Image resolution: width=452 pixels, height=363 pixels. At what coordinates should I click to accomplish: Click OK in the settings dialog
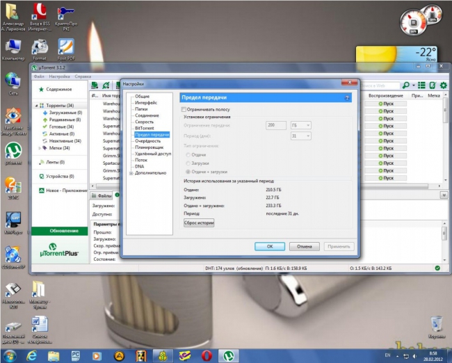[270, 246]
